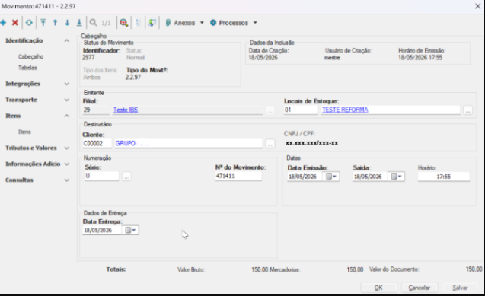Expand the Informações Adicio section
Image resolution: width=485 pixels, height=296 pixels.
coord(66,164)
